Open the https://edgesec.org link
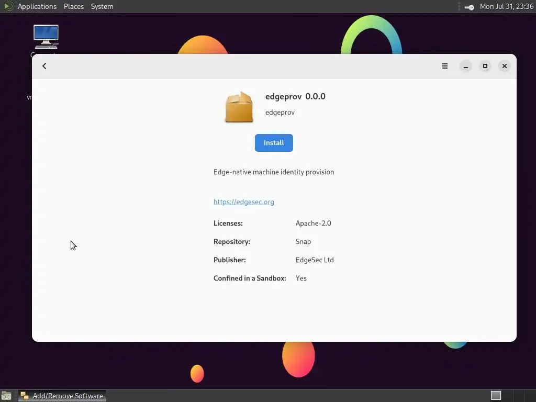 [244, 202]
